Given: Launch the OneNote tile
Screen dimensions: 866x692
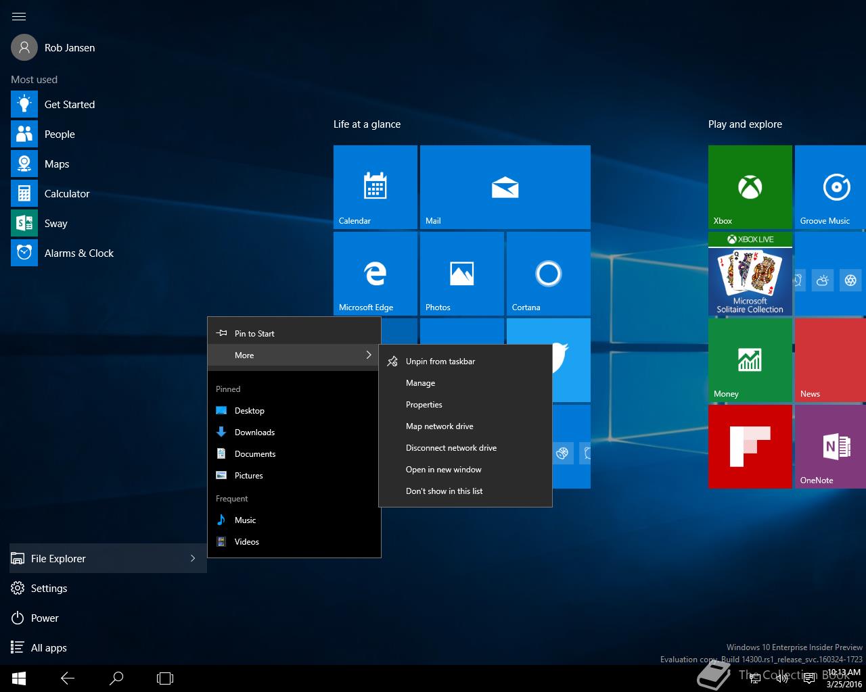Looking at the screenshot, I should point(831,447).
